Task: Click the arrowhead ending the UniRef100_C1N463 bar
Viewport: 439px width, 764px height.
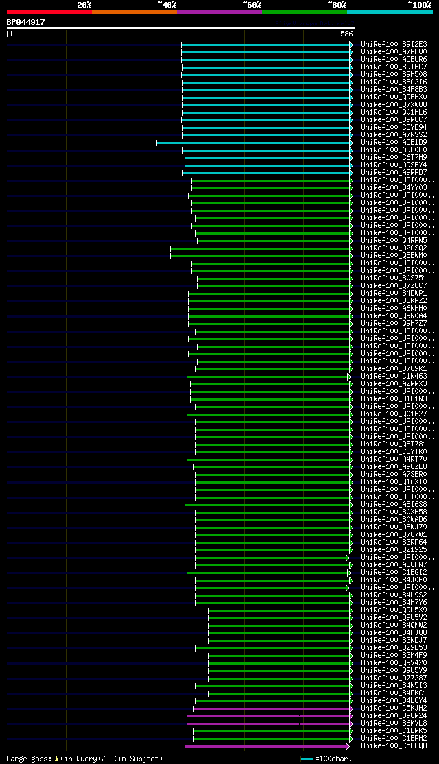Action: 349,377
